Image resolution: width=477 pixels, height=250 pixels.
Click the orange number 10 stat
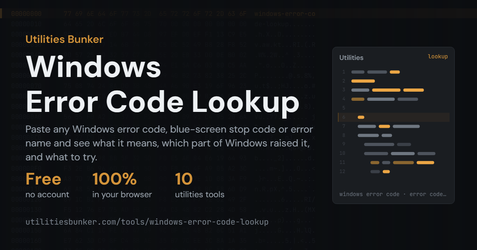[x=184, y=179]
